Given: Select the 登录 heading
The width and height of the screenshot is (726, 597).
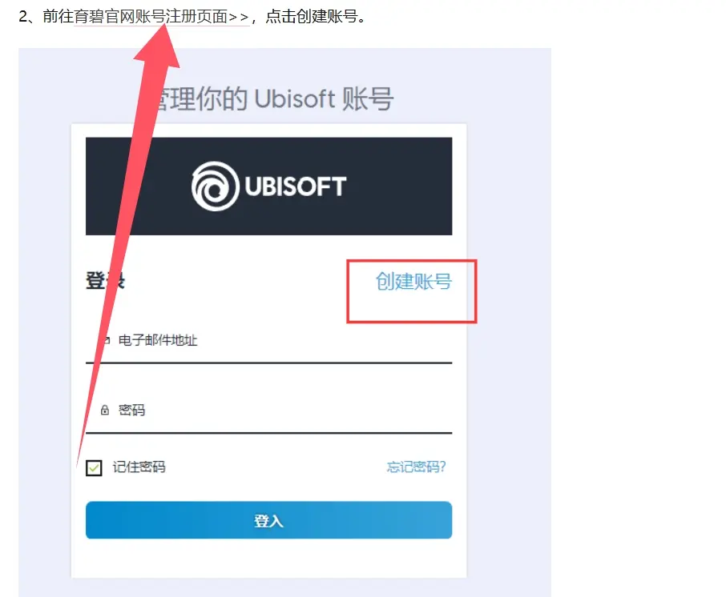Looking at the screenshot, I should click(106, 281).
